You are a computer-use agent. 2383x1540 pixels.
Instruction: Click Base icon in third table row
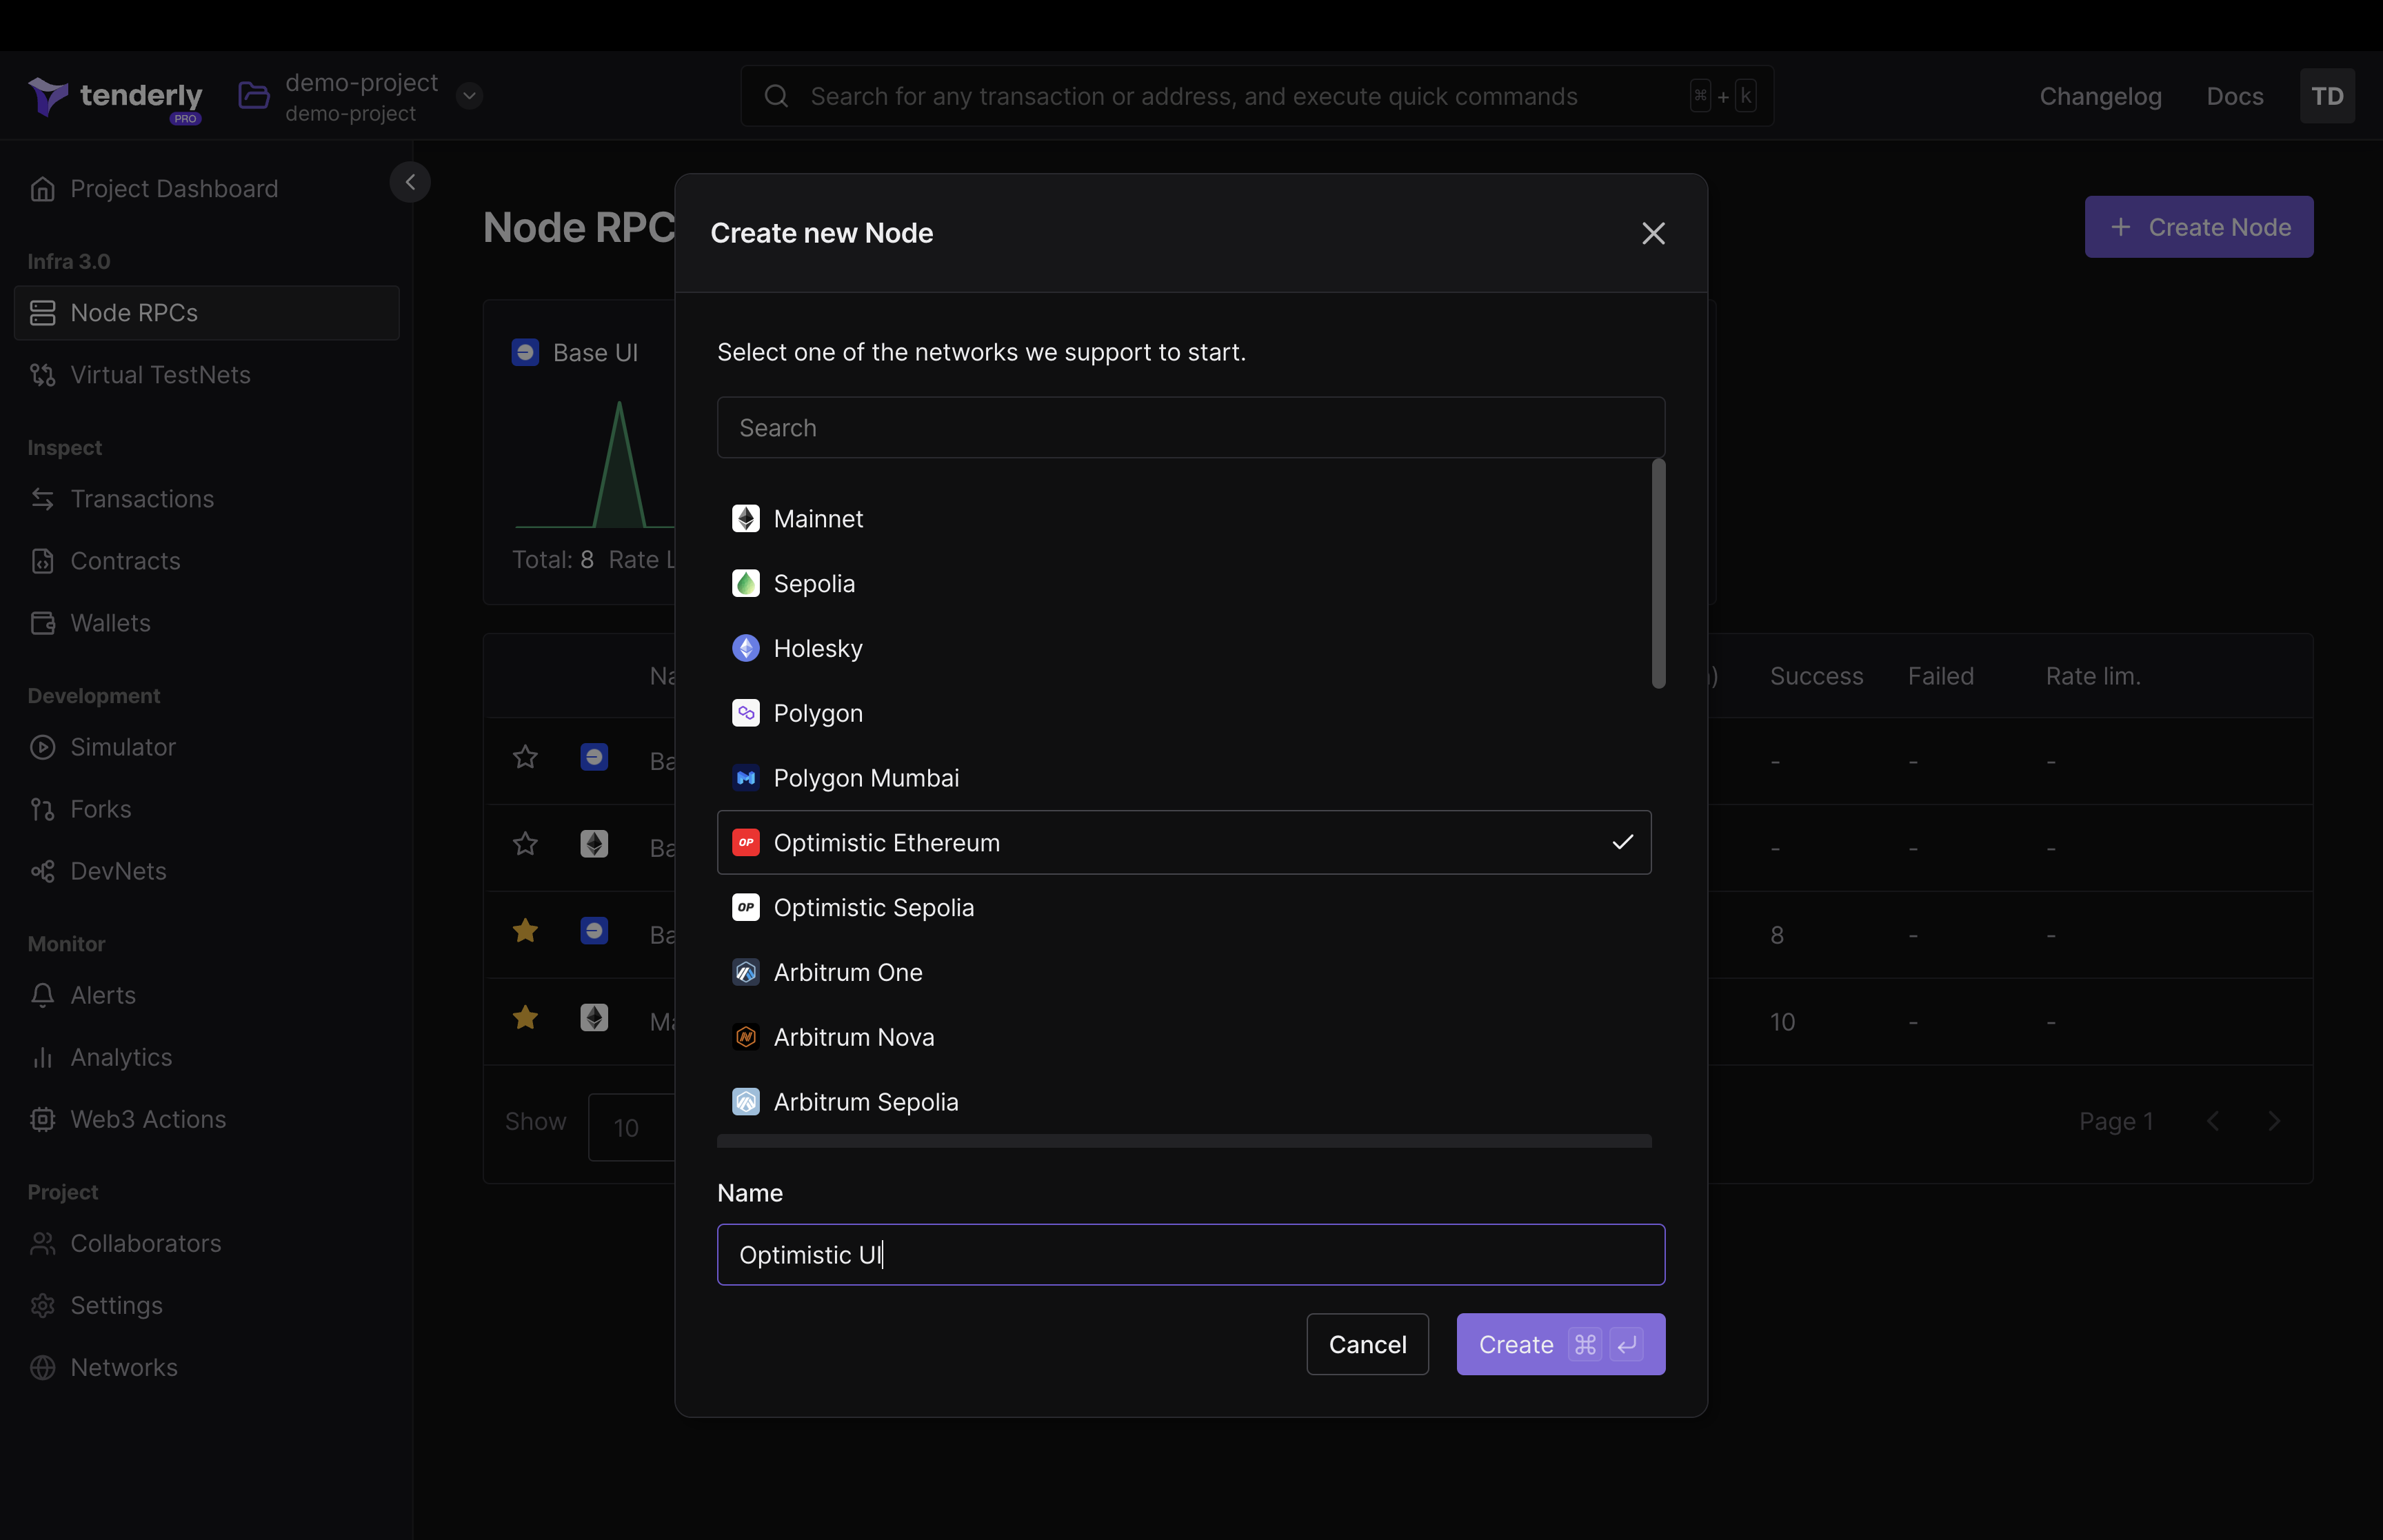(594, 931)
